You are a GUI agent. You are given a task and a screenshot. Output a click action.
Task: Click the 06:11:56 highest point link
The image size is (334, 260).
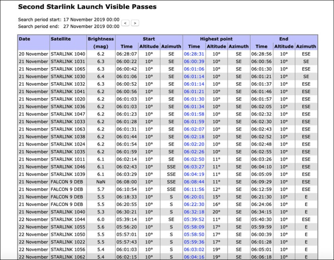[x=194, y=189]
